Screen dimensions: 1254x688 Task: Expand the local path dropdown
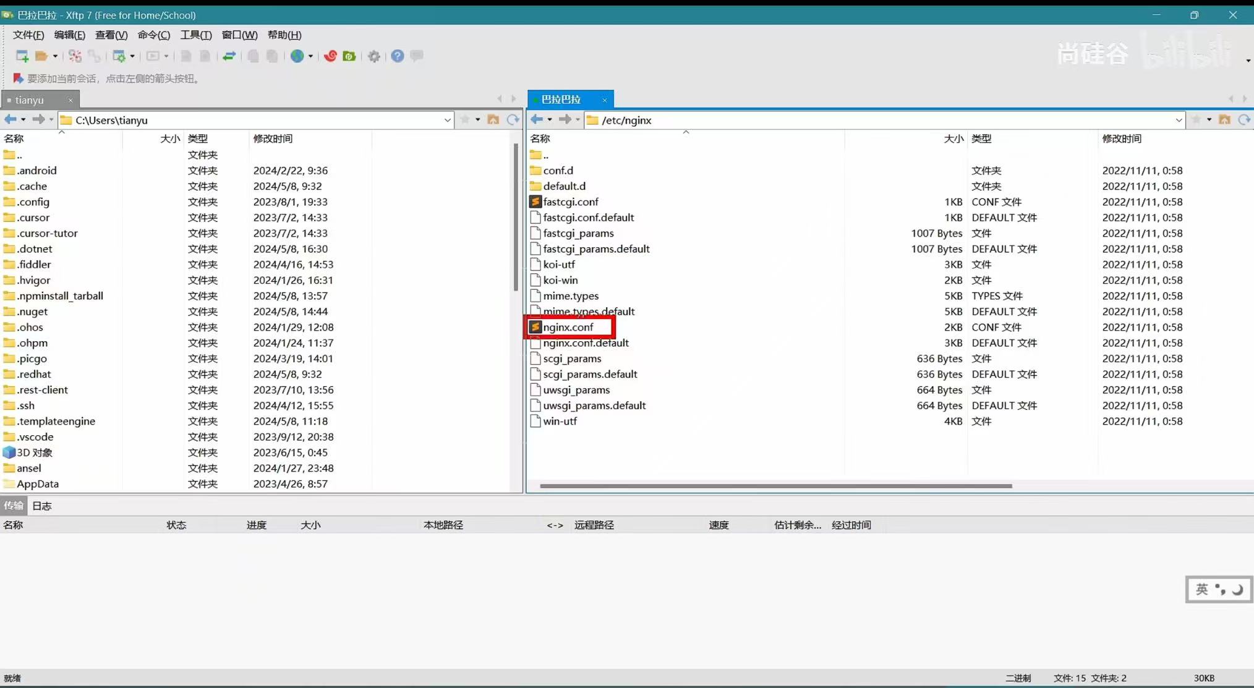447,120
